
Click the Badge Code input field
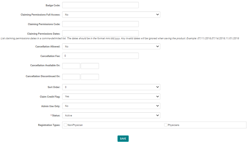pos(100,5)
